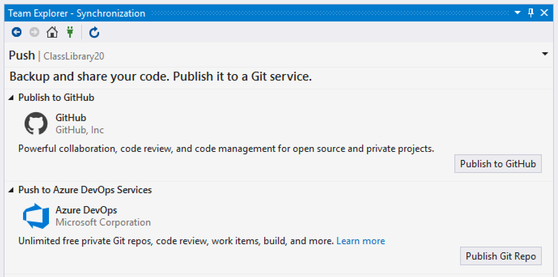This screenshot has height=277, width=558.
Task: Collapse Push to Azure DevOps Services section
Action: [x=12, y=190]
